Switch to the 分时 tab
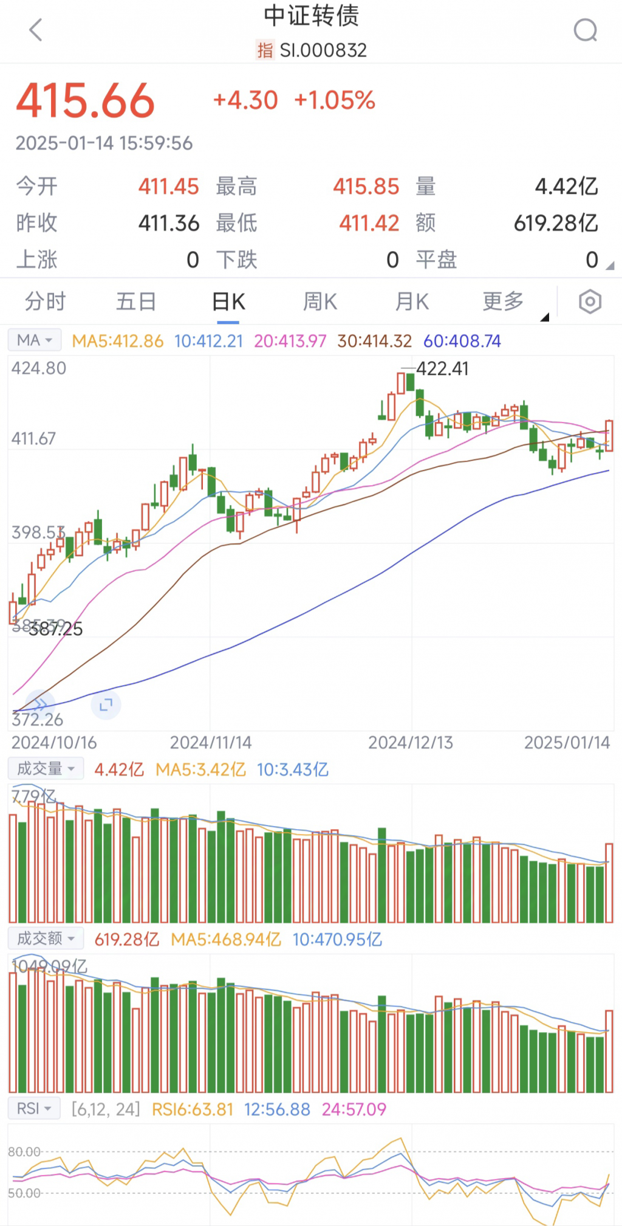Screen dimensions: 622x1226 tap(45, 301)
